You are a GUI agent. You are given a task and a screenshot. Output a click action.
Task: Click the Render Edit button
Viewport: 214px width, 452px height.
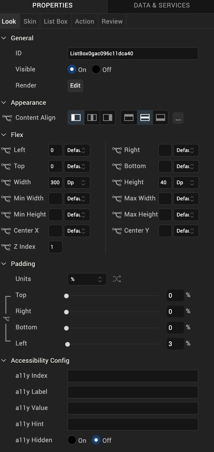(x=75, y=86)
